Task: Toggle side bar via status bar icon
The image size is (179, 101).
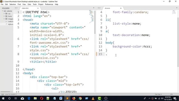Action: tap(3, 94)
